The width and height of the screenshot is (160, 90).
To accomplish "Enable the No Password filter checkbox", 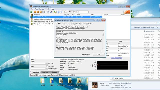I will [x=47, y=69].
